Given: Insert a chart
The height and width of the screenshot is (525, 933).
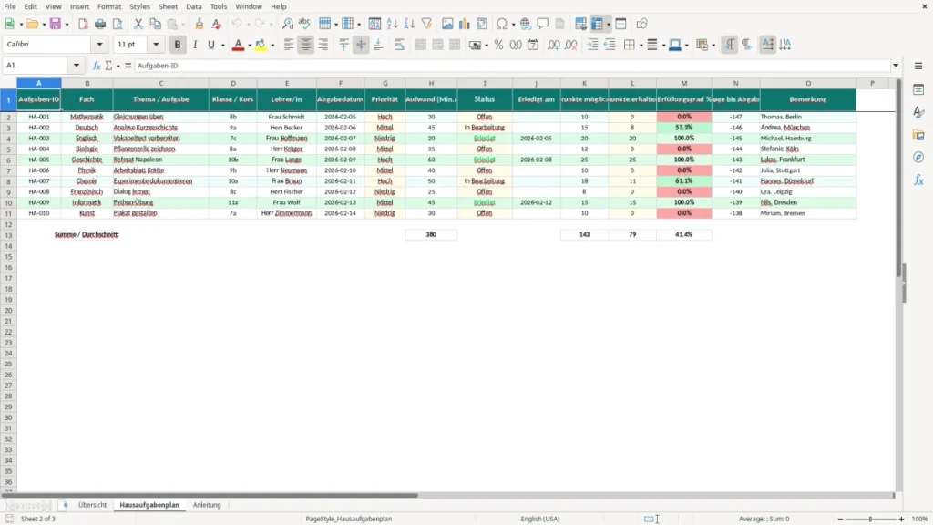Looking at the screenshot, I should pyautogui.click(x=465, y=24).
